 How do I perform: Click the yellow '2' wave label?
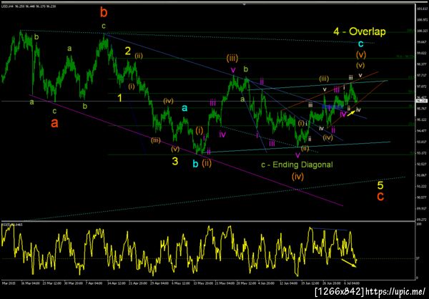(x=128, y=51)
